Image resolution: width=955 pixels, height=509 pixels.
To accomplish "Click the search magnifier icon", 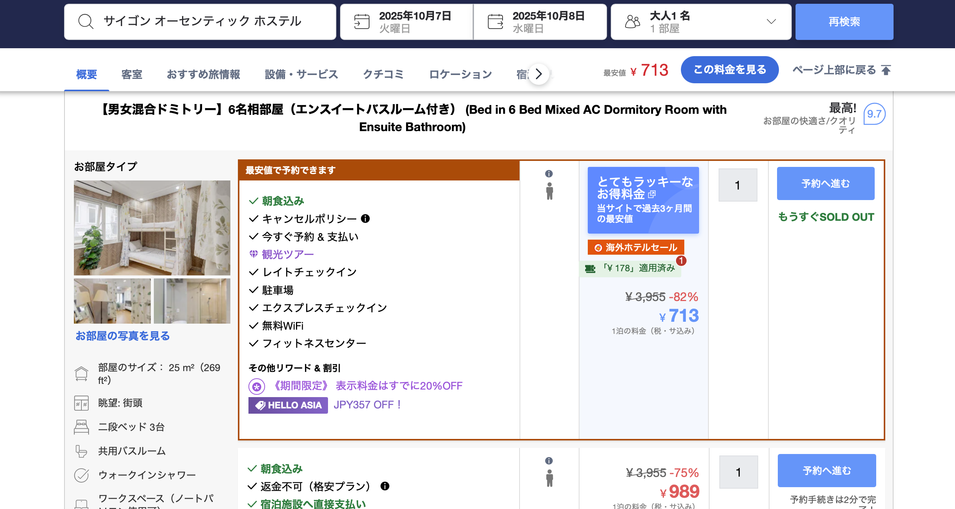I will (x=86, y=21).
